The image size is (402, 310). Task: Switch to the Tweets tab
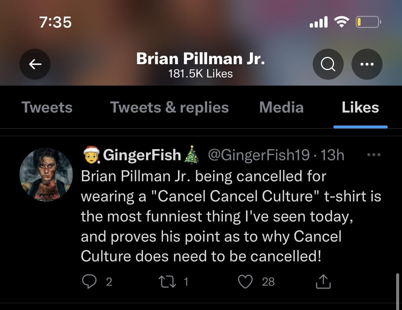point(47,107)
